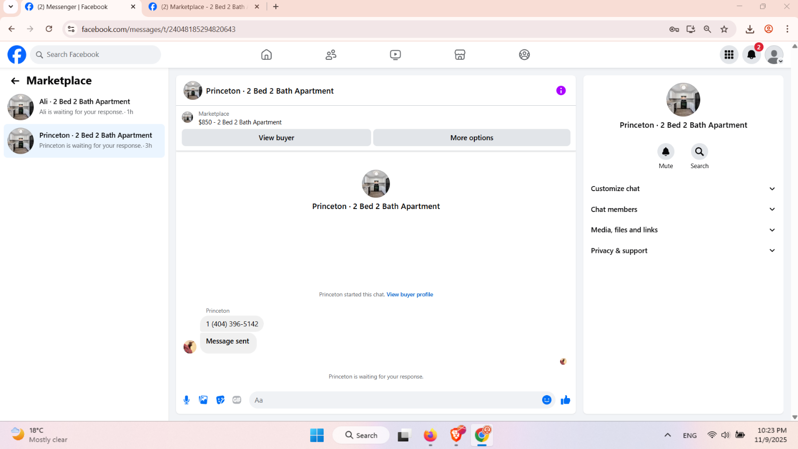Open Task View on the taskbar
This screenshot has height=449, width=798.
[404, 435]
